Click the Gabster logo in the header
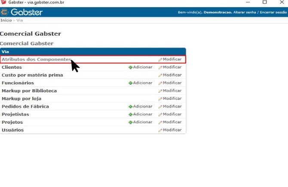The image size is (288, 187). 21,12
